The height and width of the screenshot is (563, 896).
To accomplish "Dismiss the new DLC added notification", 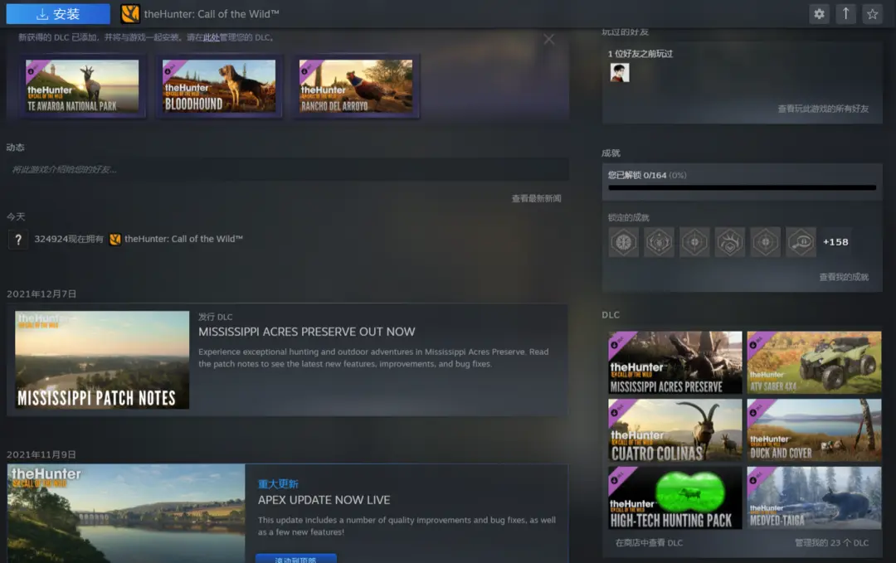I will point(548,39).
